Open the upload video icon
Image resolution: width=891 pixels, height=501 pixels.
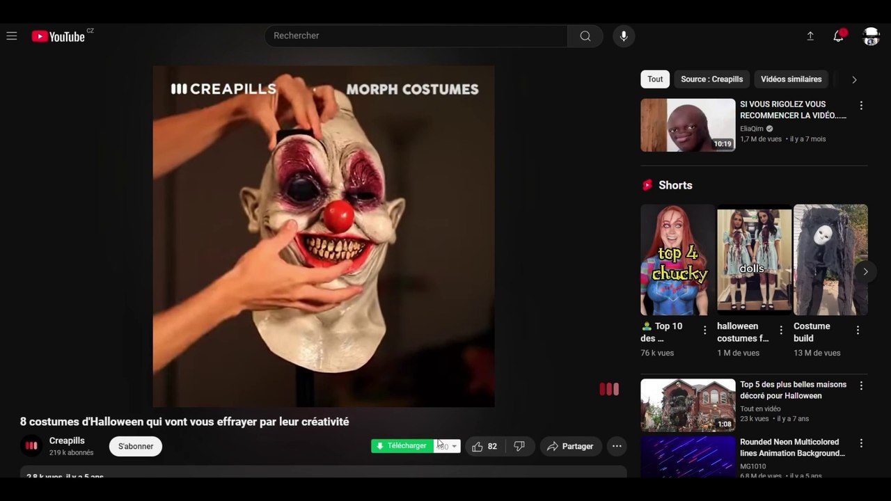pyautogui.click(x=810, y=36)
